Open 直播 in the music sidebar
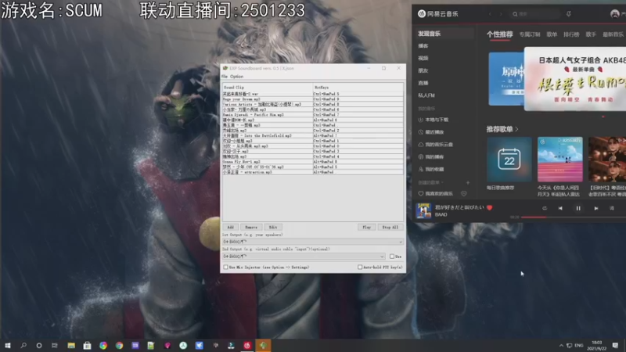Viewport: 626px width, 352px height. (x=423, y=83)
